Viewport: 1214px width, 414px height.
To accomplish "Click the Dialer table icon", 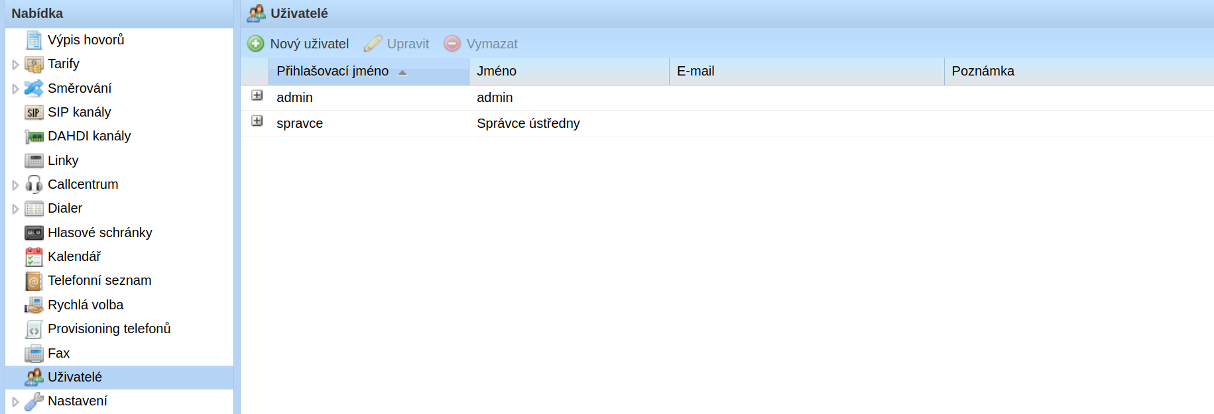I will [34, 209].
